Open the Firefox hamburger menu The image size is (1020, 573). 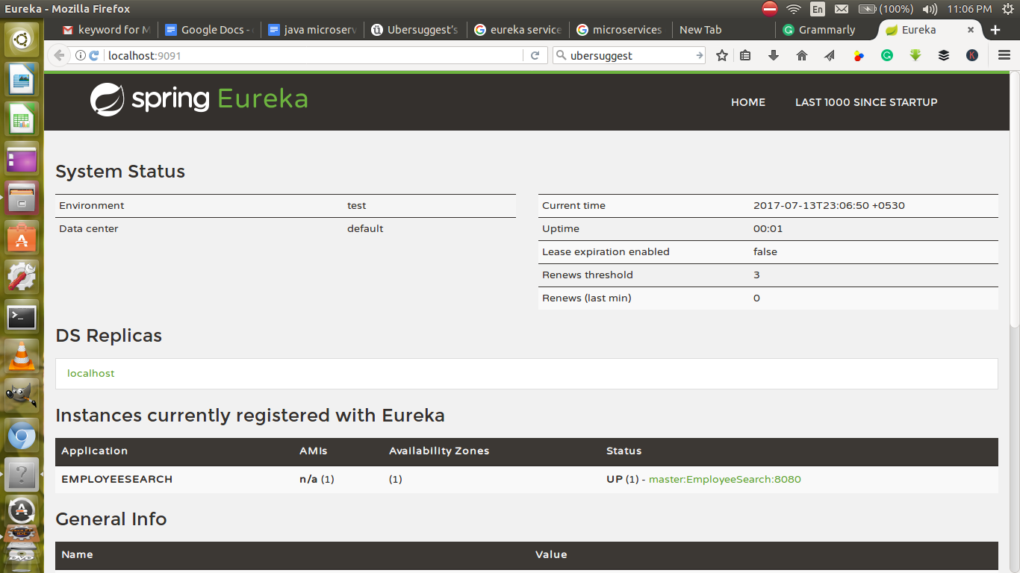[x=1004, y=55]
